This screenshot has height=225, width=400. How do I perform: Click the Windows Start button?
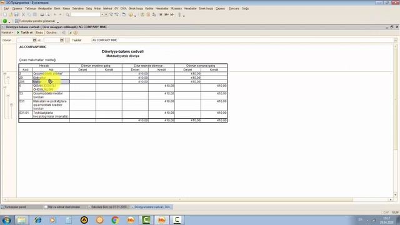point(6,220)
